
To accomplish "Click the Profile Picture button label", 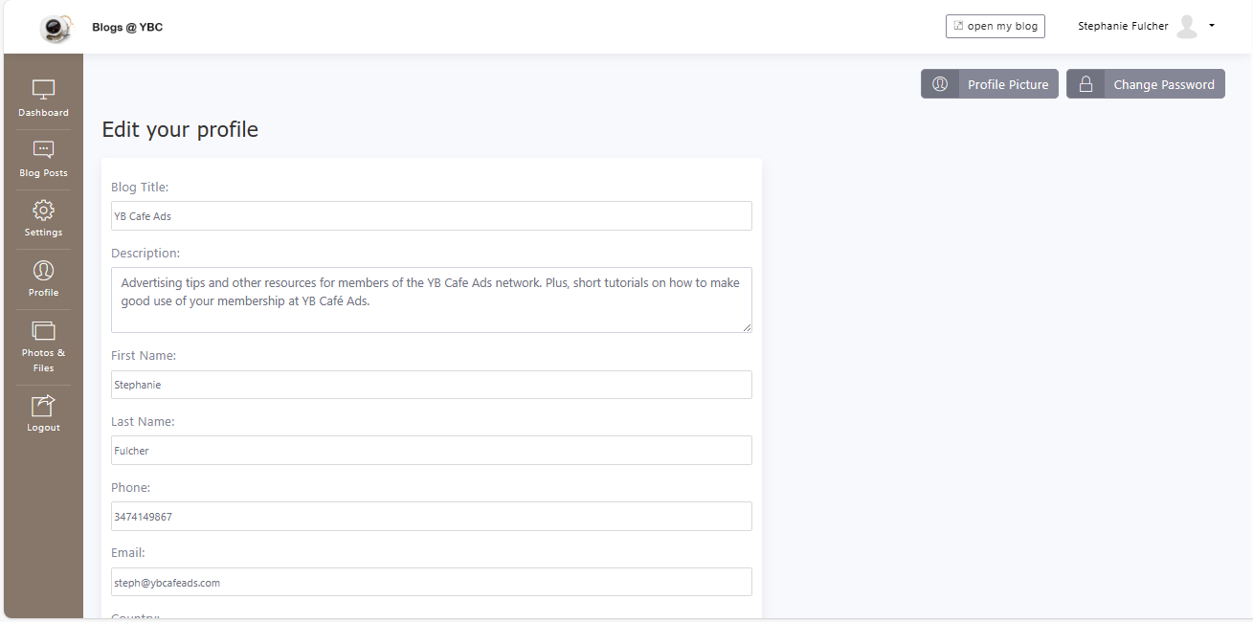I will coord(1008,84).
